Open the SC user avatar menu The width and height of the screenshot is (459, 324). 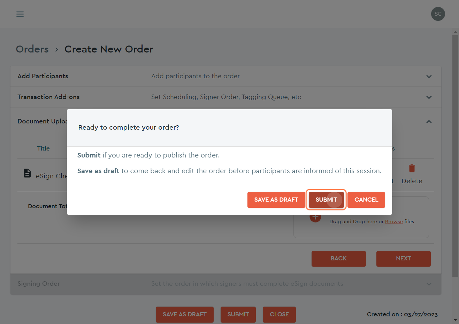click(438, 14)
